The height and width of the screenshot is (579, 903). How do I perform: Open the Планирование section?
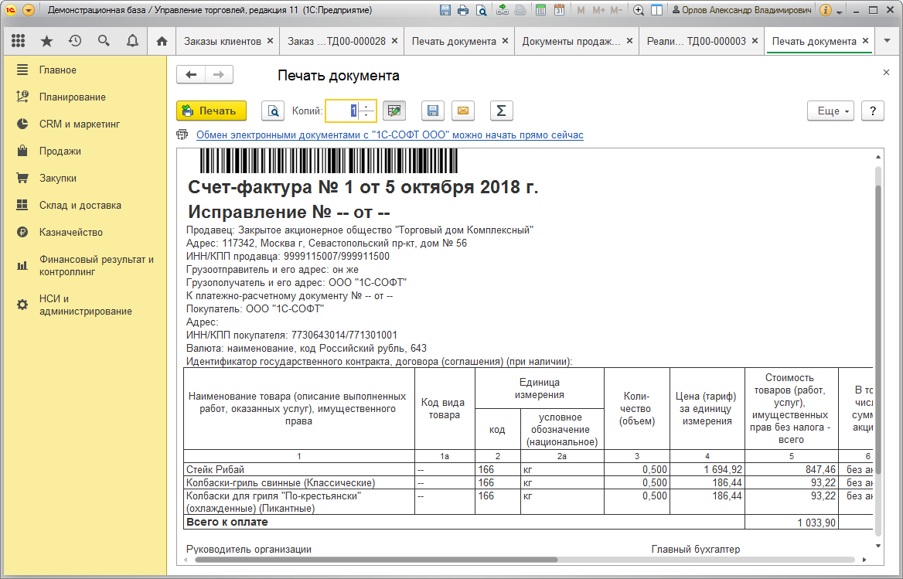[x=85, y=97]
